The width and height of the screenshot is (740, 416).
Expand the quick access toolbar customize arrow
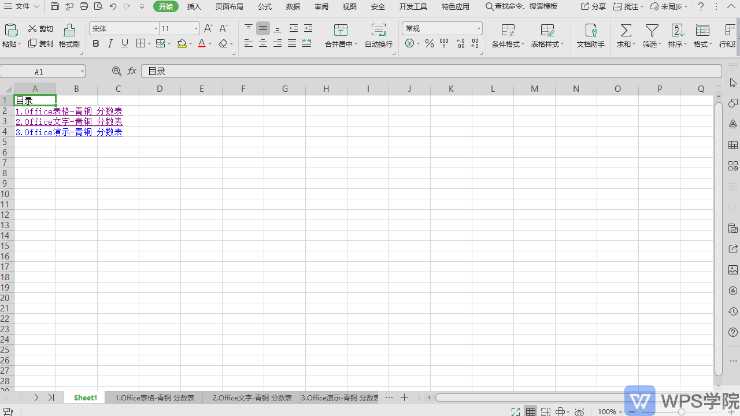tap(142, 6)
